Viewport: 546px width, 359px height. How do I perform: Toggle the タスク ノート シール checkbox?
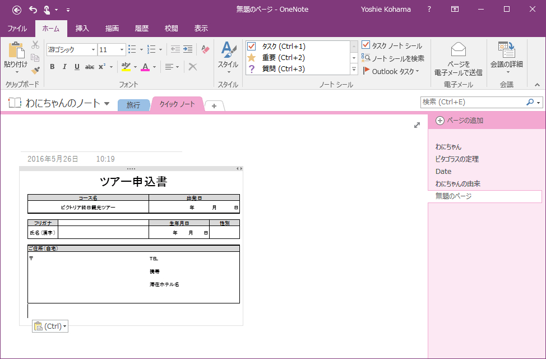392,45
